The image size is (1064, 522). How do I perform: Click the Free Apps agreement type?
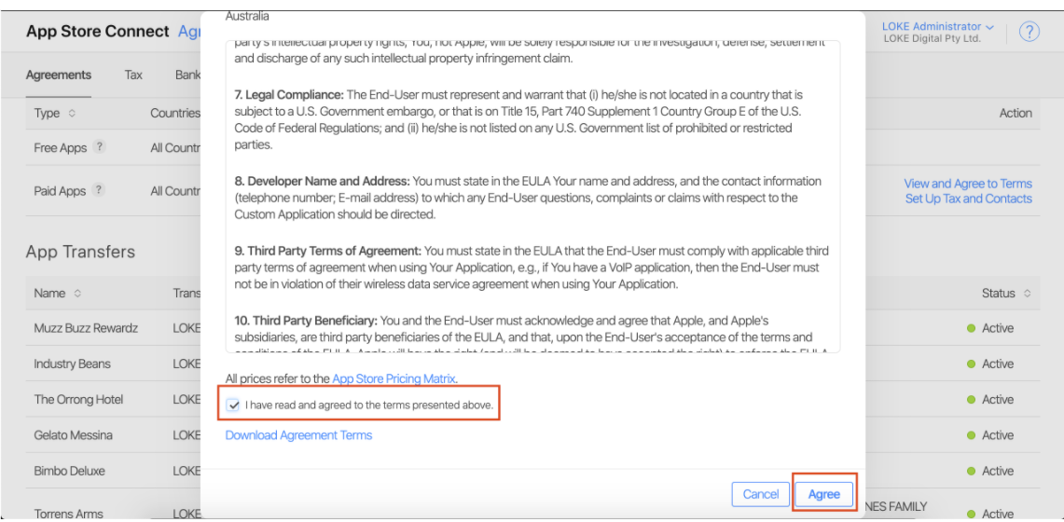point(61,147)
